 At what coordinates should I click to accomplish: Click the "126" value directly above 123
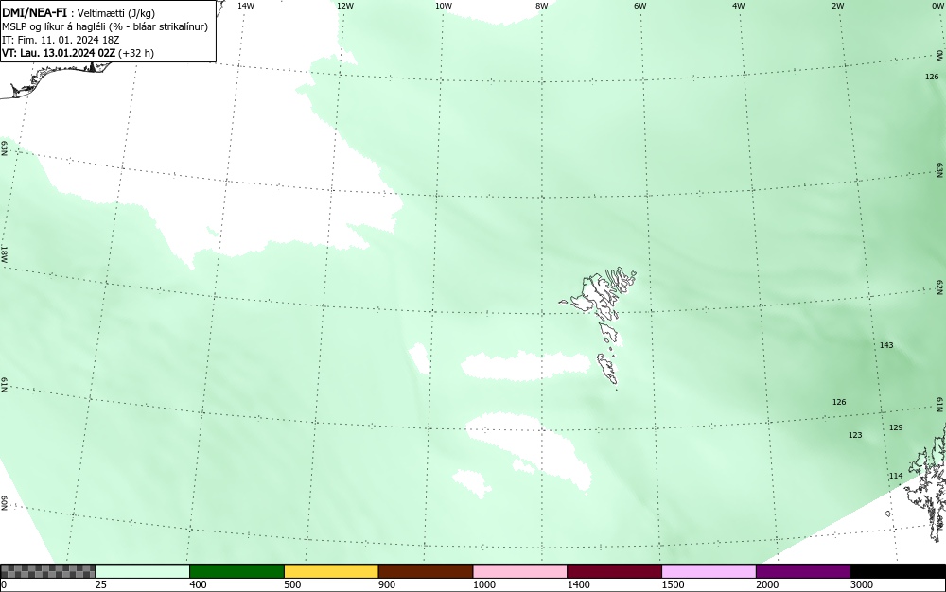[839, 402]
